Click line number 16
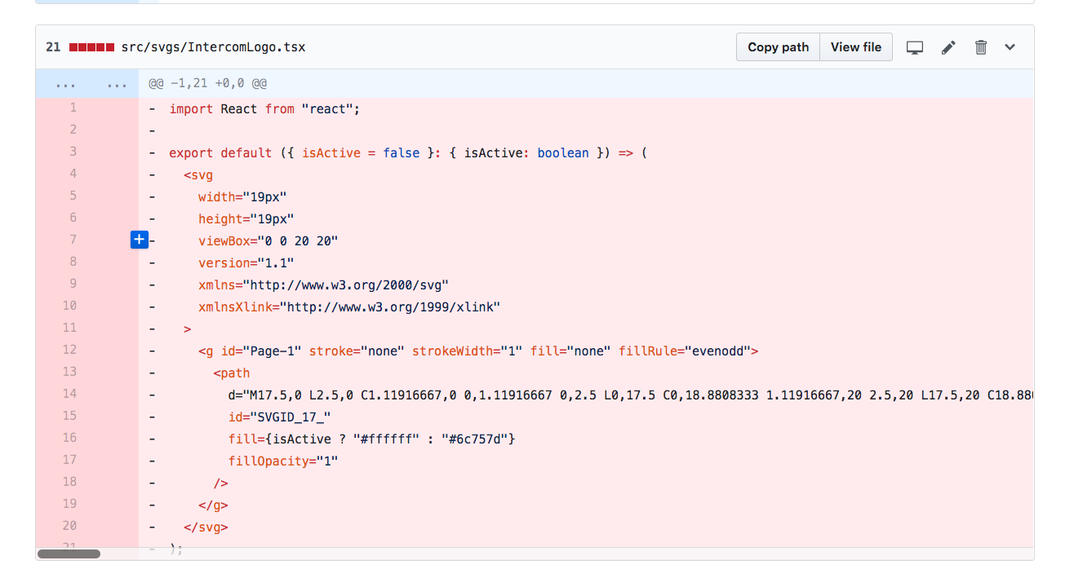 (x=69, y=438)
